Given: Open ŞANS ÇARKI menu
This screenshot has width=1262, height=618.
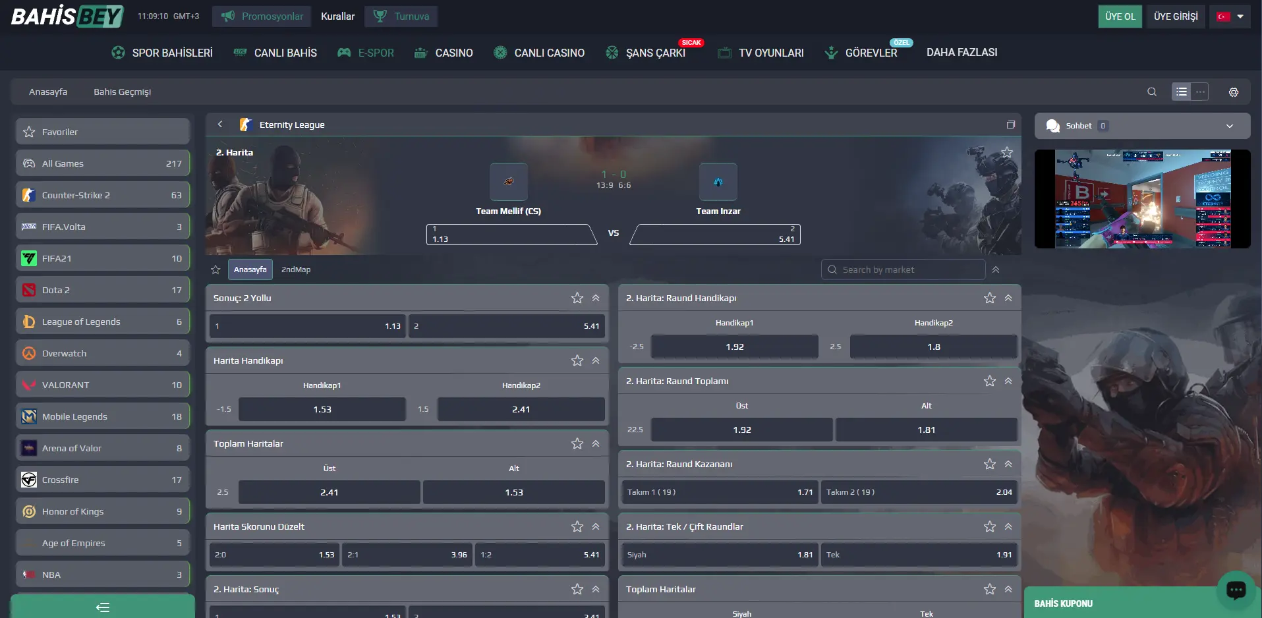Looking at the screenshot, I should [x=645, y=53].
